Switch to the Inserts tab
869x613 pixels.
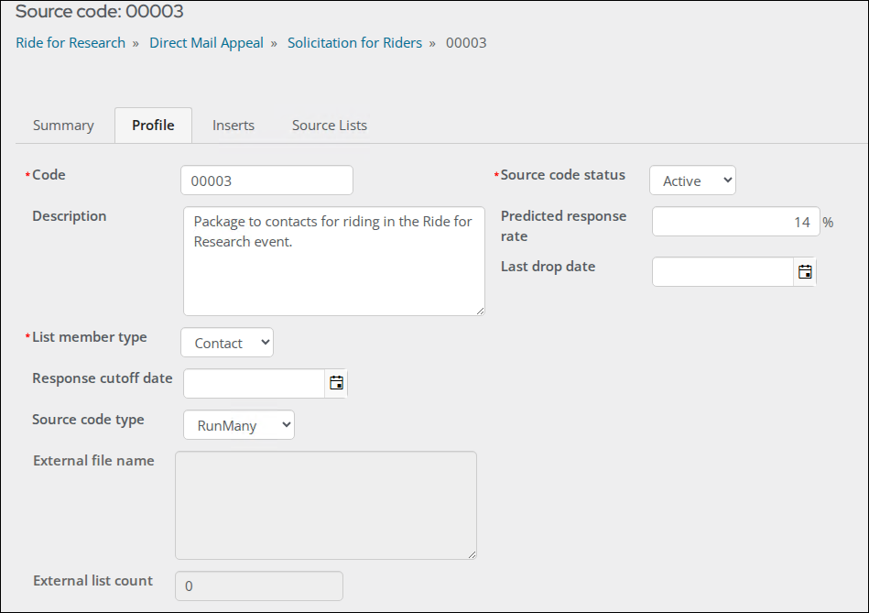point(234,126)
